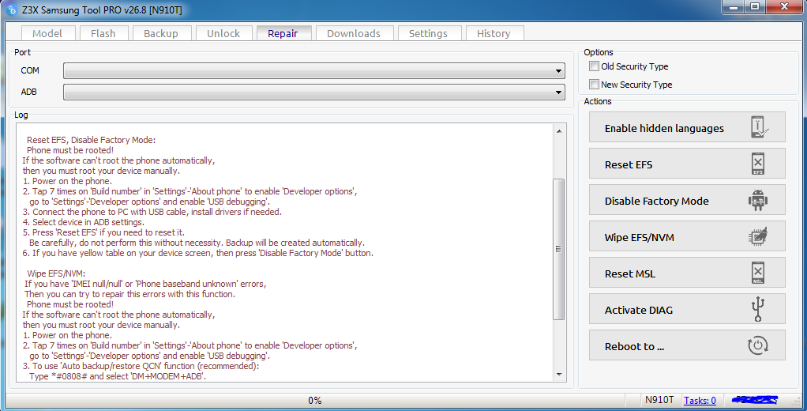
Task: Click the Reset EFS button
Action: point(687,164)
